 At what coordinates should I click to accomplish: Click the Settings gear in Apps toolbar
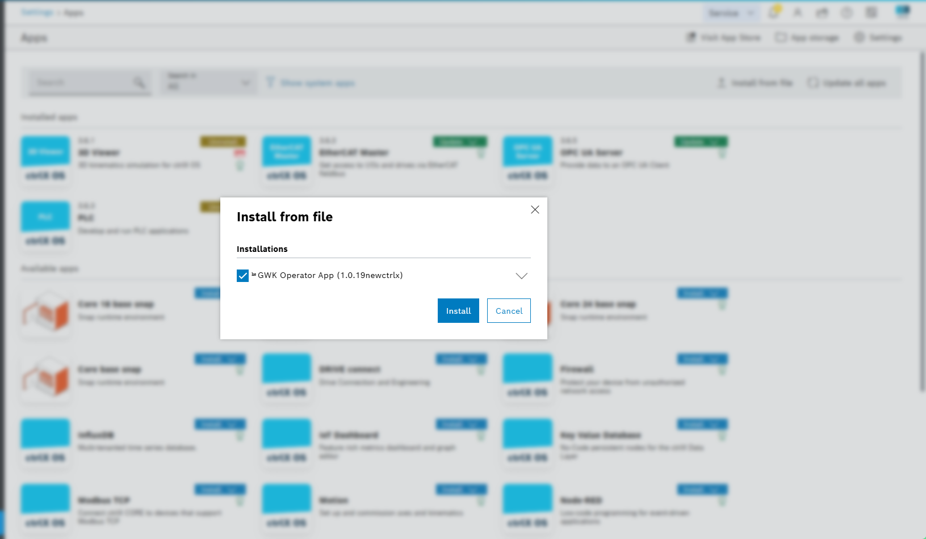860,37
